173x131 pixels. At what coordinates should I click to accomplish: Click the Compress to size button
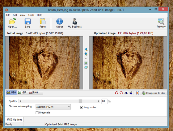click(154, 93)
